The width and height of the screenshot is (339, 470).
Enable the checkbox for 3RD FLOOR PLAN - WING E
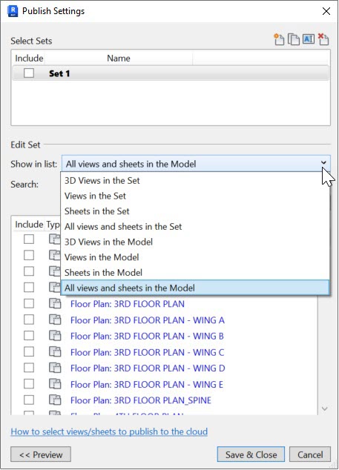[29, 384]
